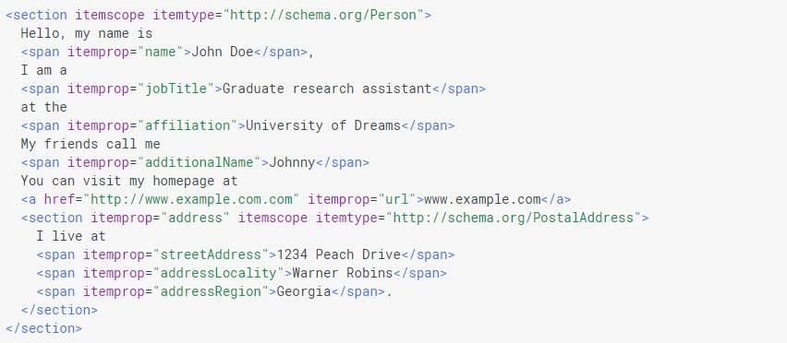Screen dimensions: 787x343
Task: Click the schema.org/PostalAddress itemtype URL
Action: (x=513, y=218)
